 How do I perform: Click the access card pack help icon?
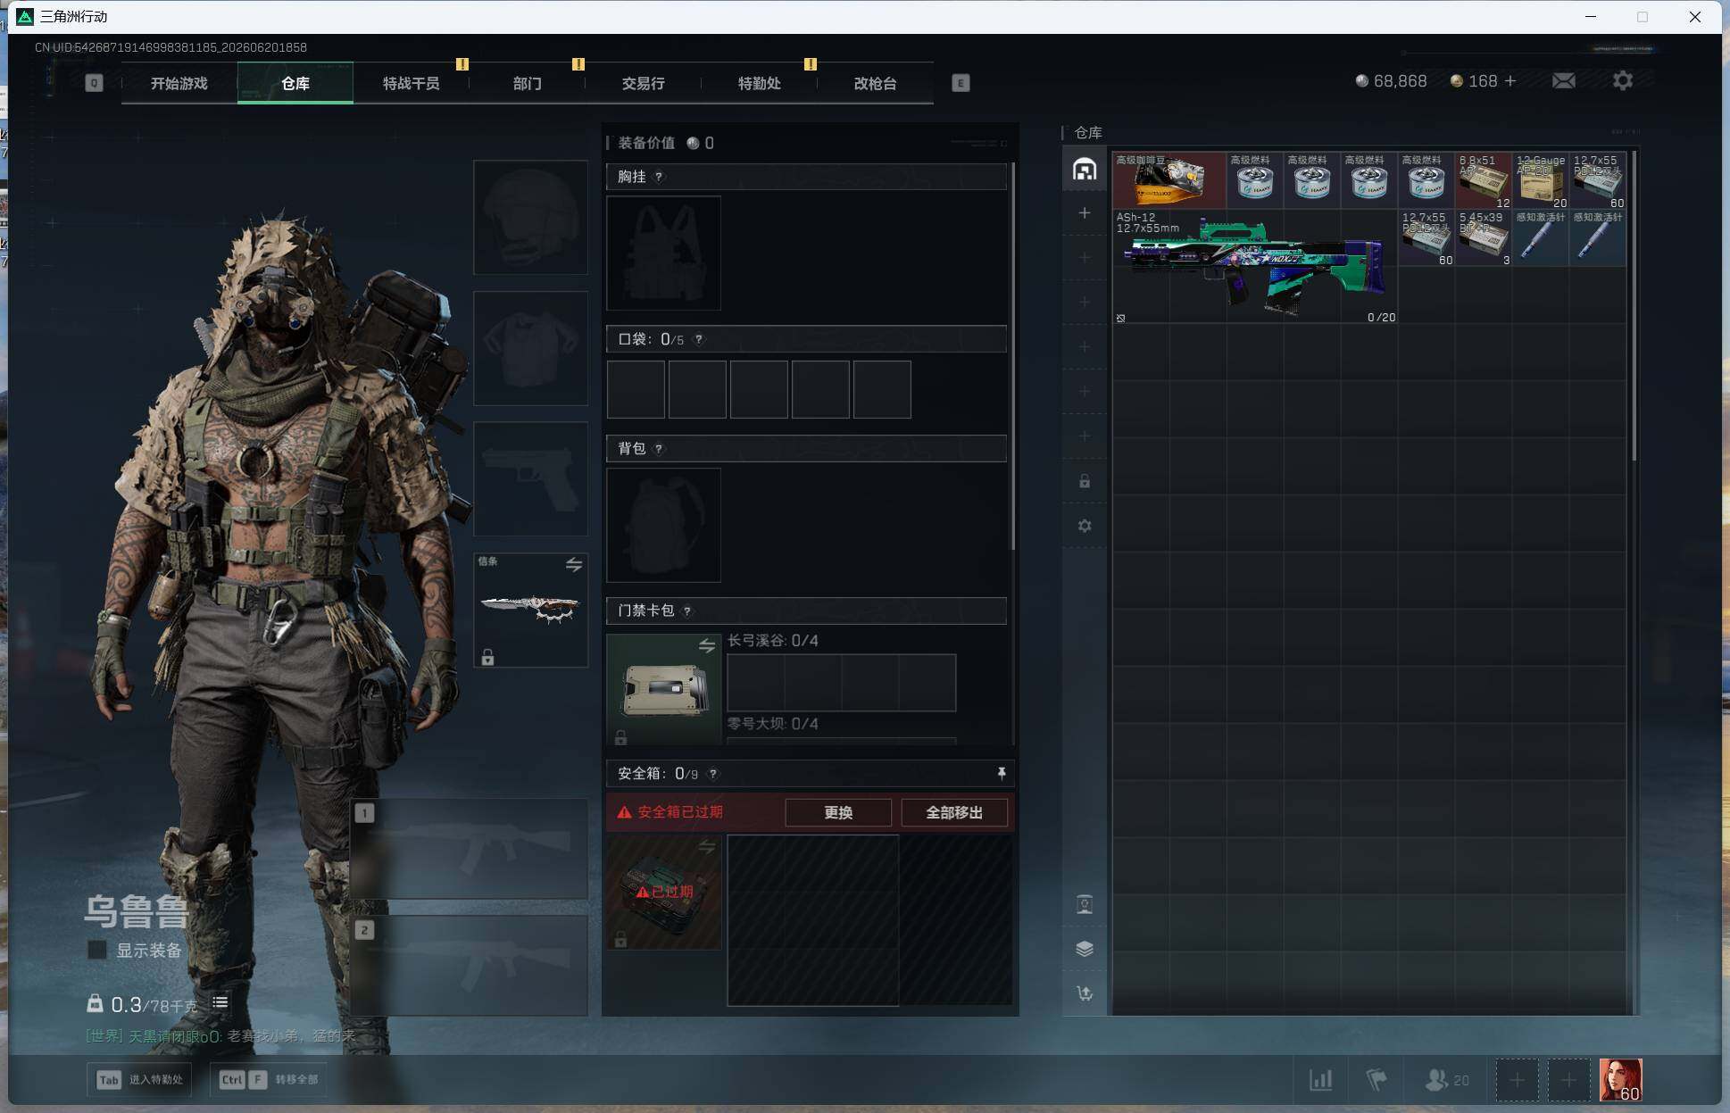(x=686, y=610)
